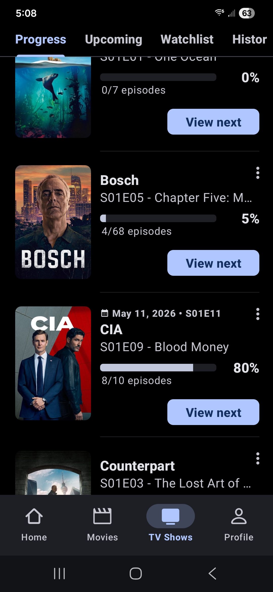Open the Profile person icon
Viewport: 273px width, 592px height.
point(239,516)
